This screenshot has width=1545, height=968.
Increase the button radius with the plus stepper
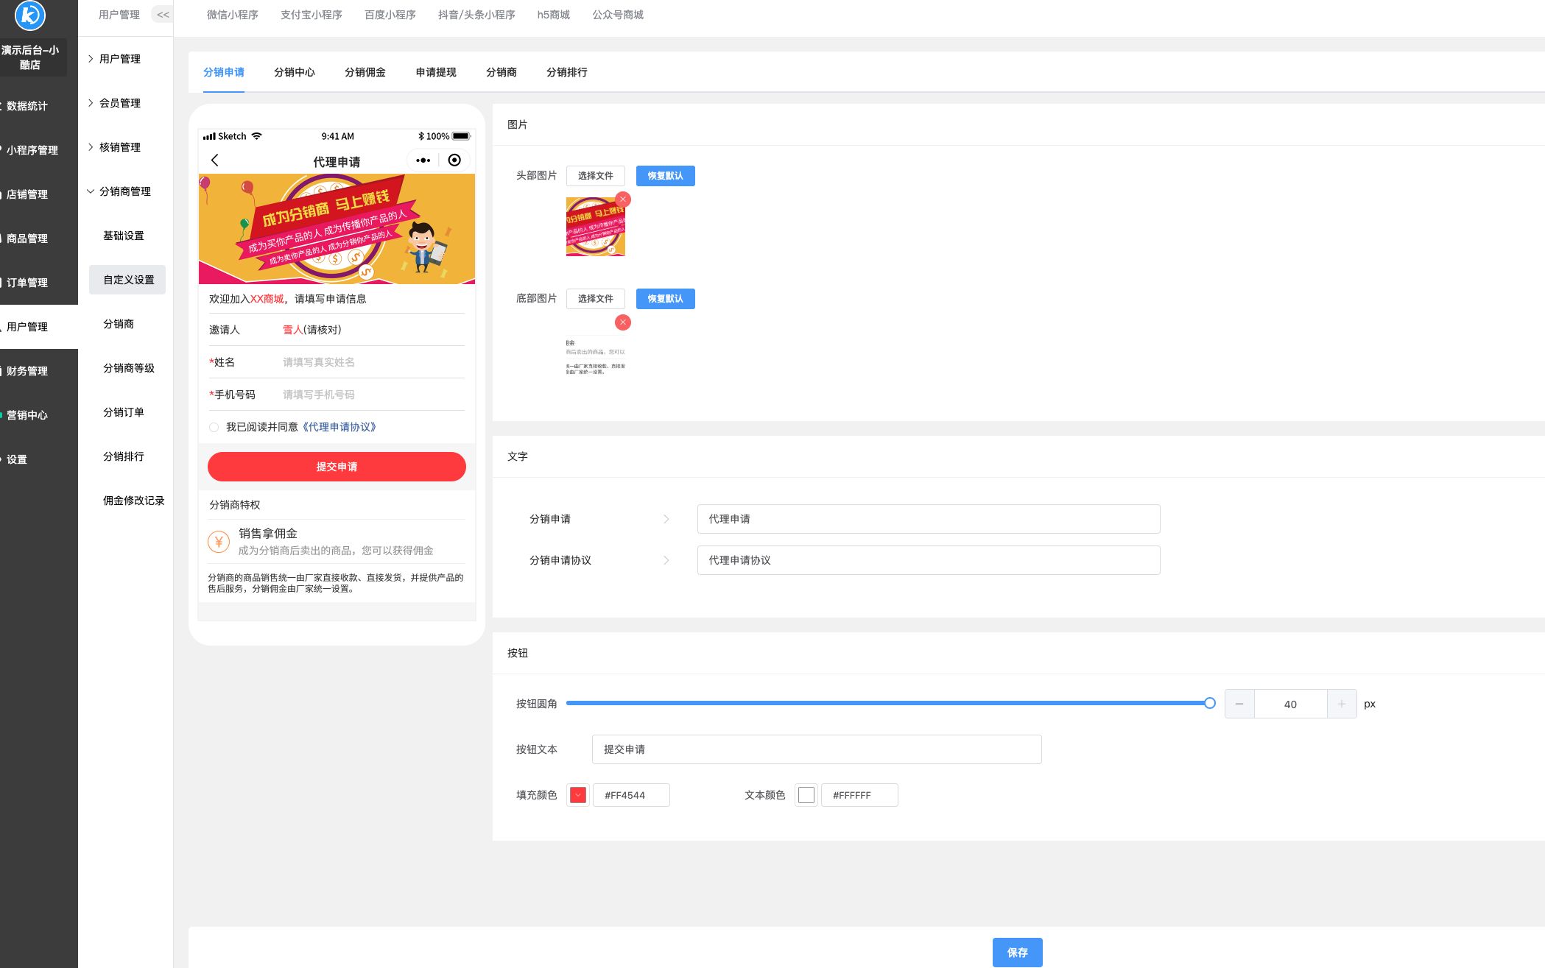[x=1341, y=704]
